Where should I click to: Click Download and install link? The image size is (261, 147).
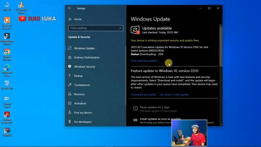coord(143,94)
